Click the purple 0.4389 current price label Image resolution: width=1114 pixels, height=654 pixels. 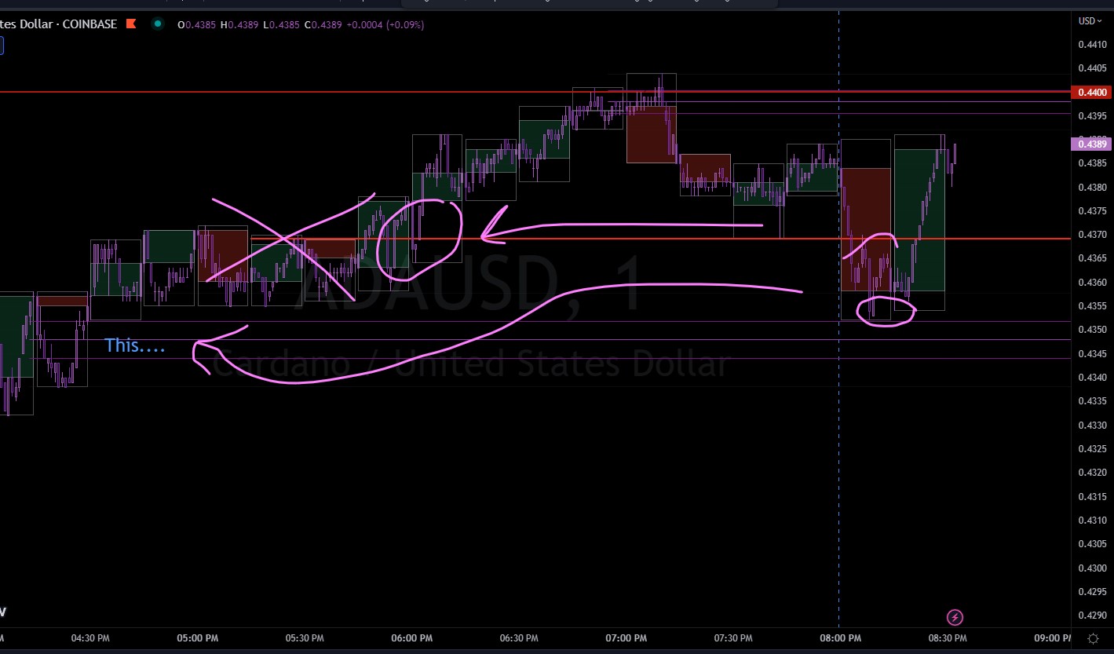tap(1092, 144)
